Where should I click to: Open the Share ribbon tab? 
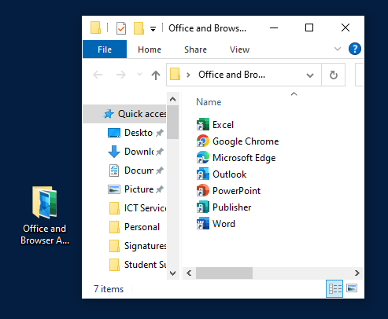pyautogui.click(x=195, y=49)
